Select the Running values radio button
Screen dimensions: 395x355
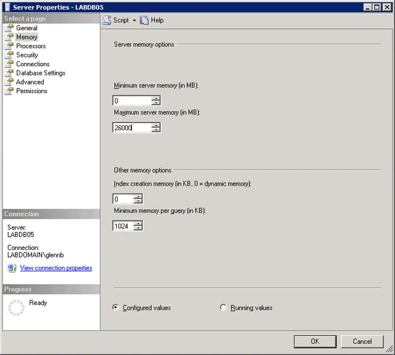click(223, 307)
